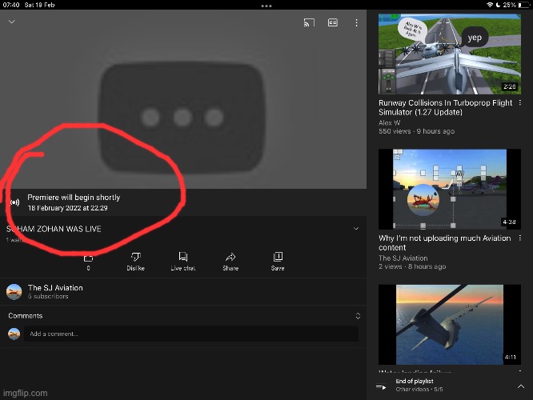Tap the loading three-dots video placeholder
Viewport: 533px width, 400px height.
[182, 118]
